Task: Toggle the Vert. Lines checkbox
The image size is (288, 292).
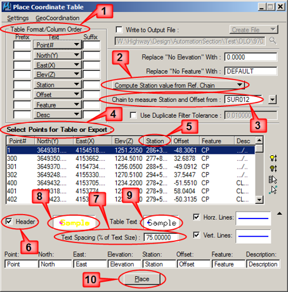Action: pos(197,235)
